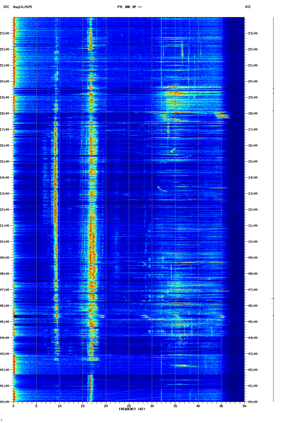Pick the "30" Hz frequency tick label

[152, 406]
